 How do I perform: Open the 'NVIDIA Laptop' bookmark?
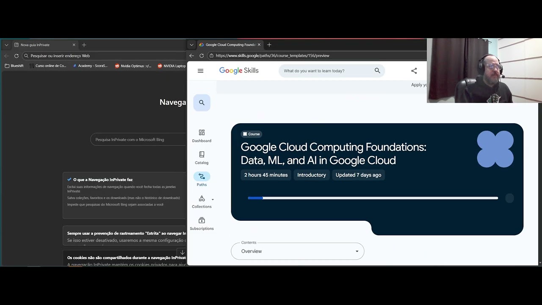(171, 66)
